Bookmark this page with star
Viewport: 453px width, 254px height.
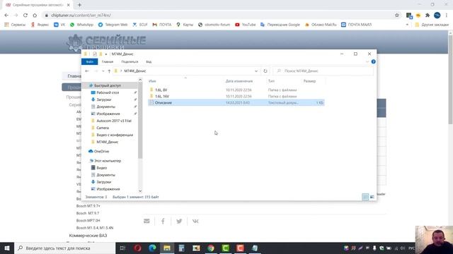(x=397, y=16)
